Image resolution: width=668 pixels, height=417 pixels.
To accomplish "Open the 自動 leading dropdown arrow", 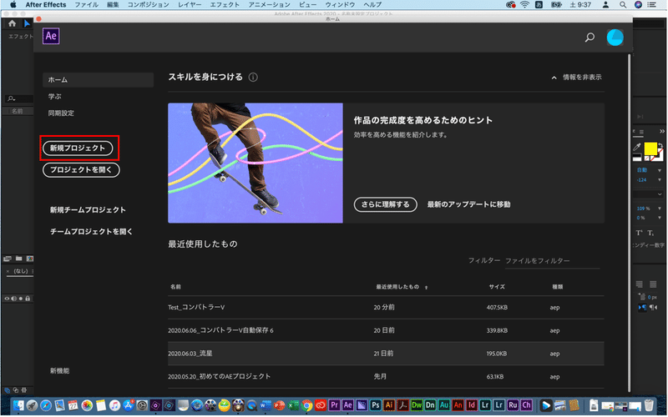I will pyautogui.click(x=660, y=170).
